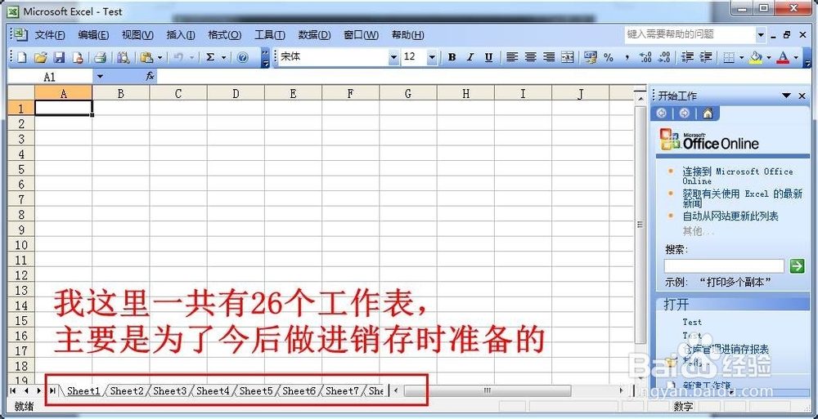The height and width of the screenshot is (419, 818).
Task: Apply currency style format
Action: coord(591,57)
